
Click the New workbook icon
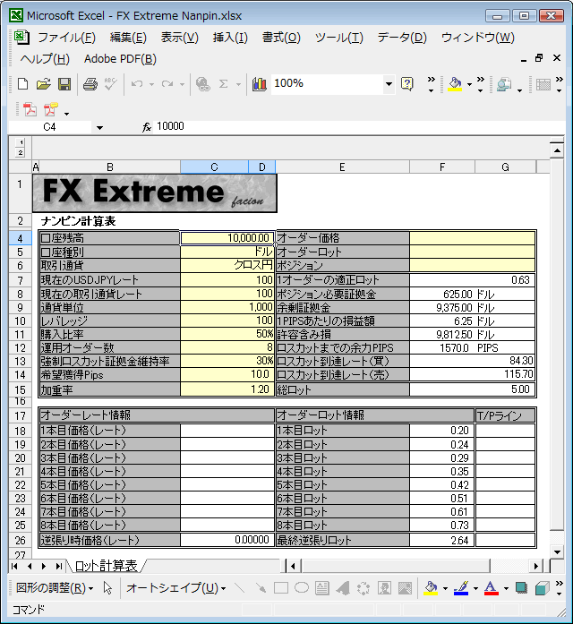point(23,84)
